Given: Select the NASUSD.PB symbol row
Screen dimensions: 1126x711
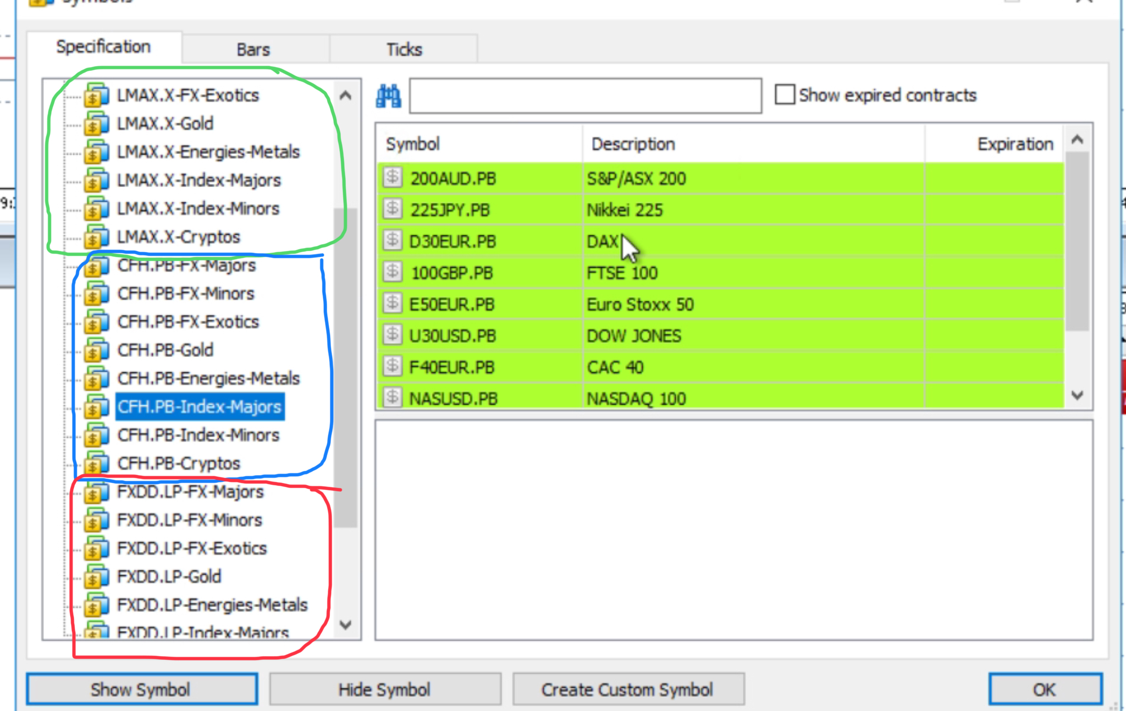Looking at the screenshot, I should (721, 397).
